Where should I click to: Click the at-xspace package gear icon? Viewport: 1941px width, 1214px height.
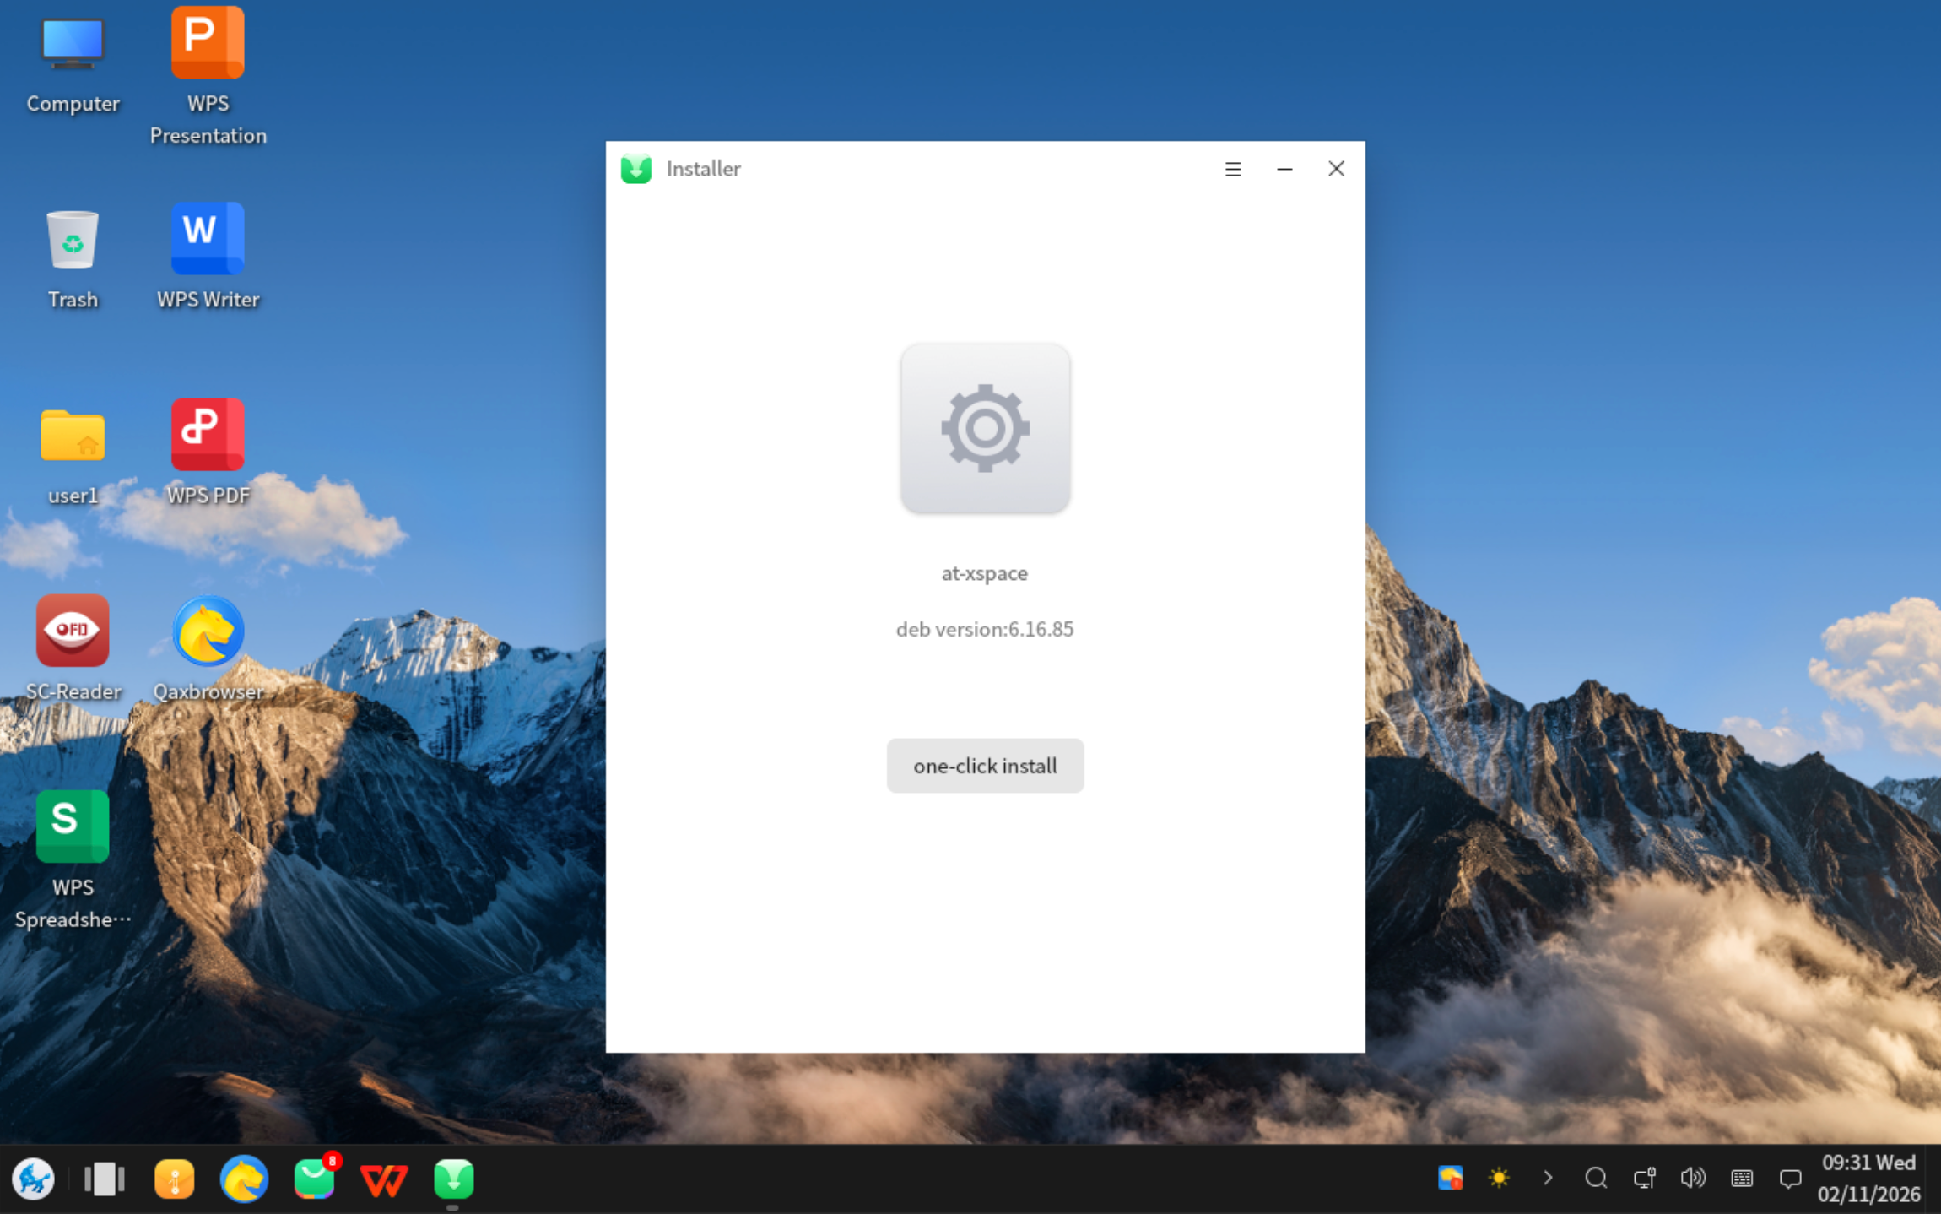coord(985,428)
